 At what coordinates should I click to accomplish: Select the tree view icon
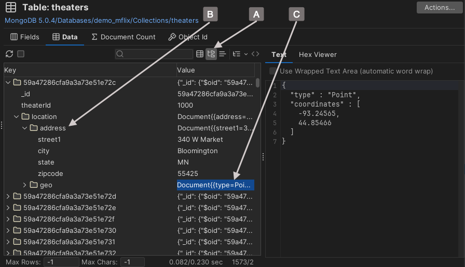tap(211, 54)
